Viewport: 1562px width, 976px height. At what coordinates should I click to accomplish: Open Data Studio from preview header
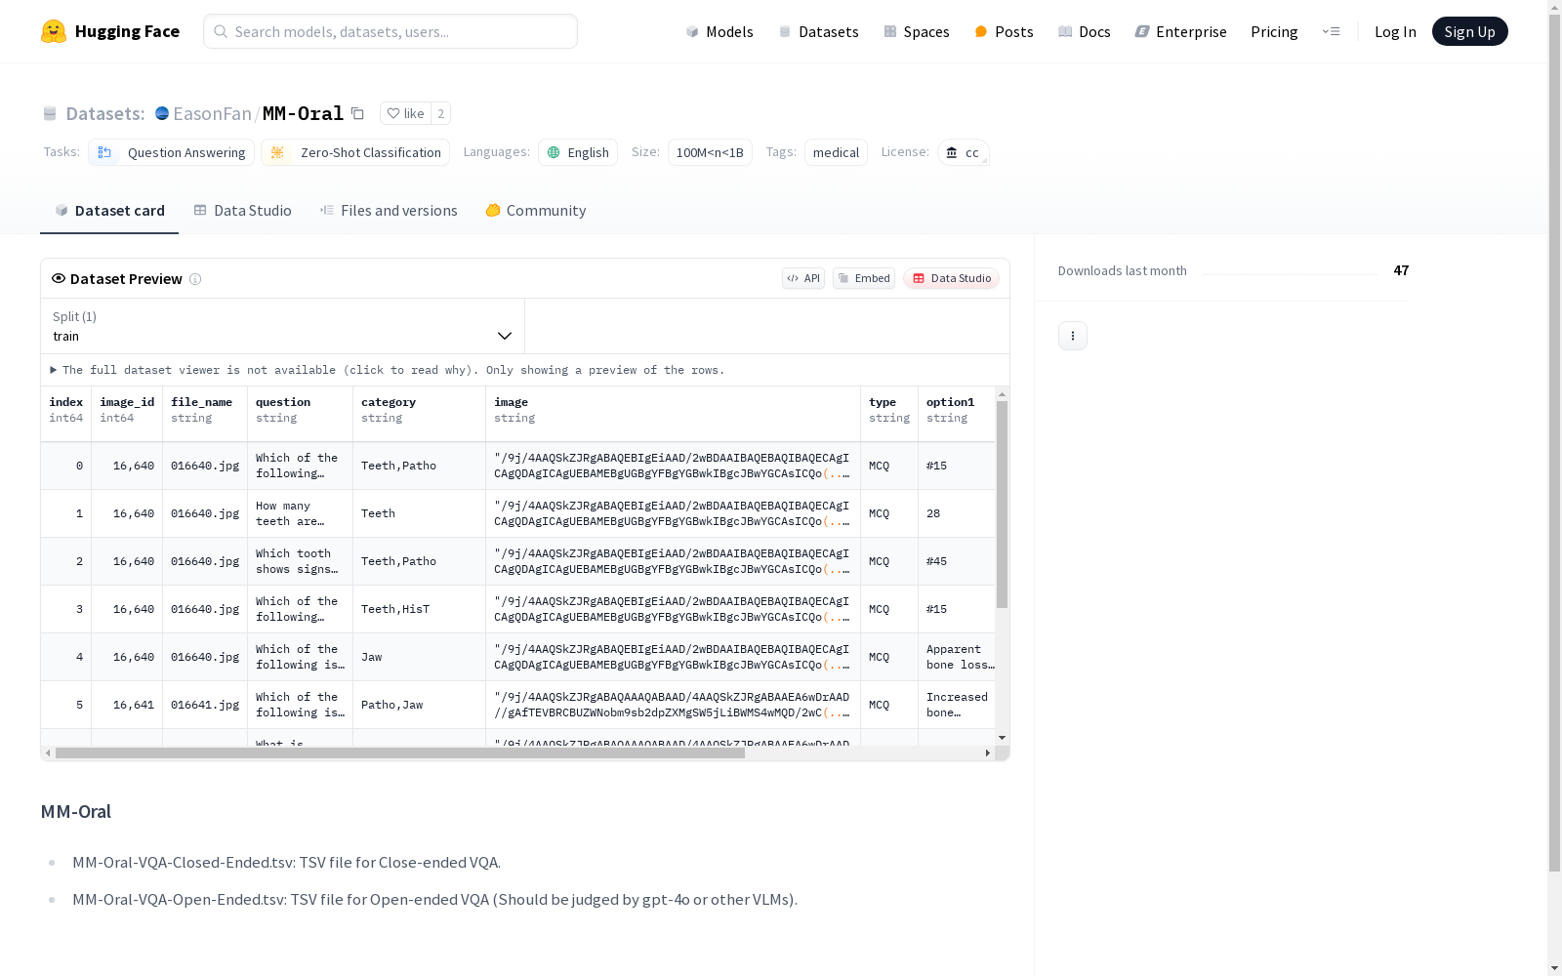click(x=951, y=278)
